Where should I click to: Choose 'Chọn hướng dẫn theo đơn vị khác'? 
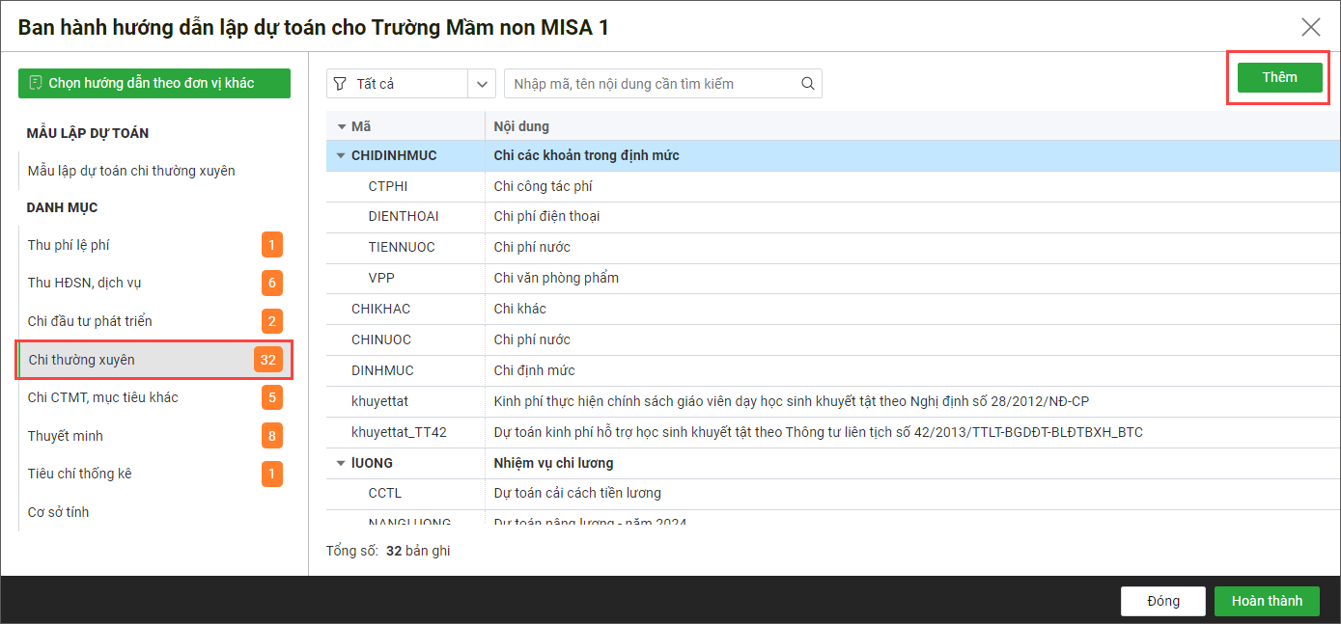coord(154,83)
